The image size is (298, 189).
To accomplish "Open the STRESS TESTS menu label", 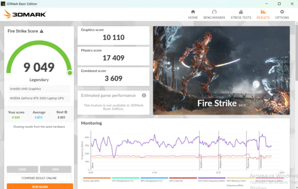I will (x=241, y=18).
